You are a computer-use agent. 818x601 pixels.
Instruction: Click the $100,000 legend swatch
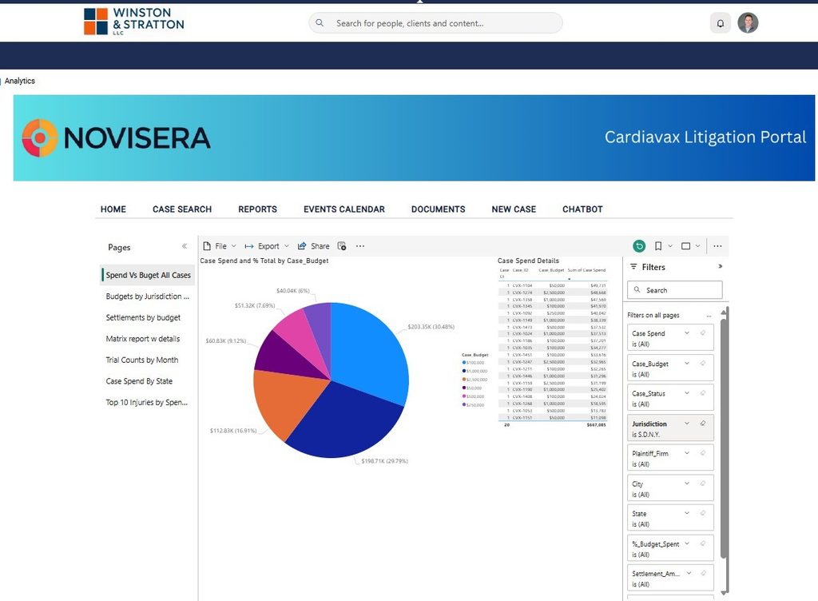point(464,363)
